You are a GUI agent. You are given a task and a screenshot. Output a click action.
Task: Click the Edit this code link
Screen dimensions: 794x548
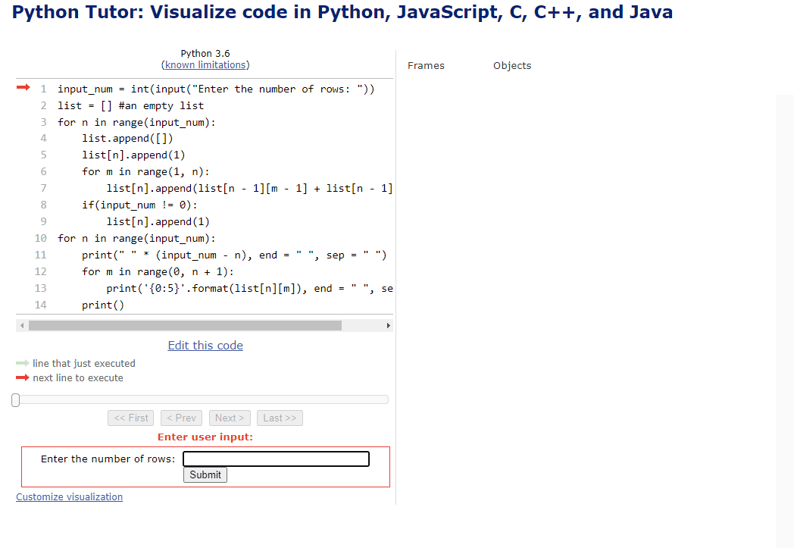(x=205, y=346)
